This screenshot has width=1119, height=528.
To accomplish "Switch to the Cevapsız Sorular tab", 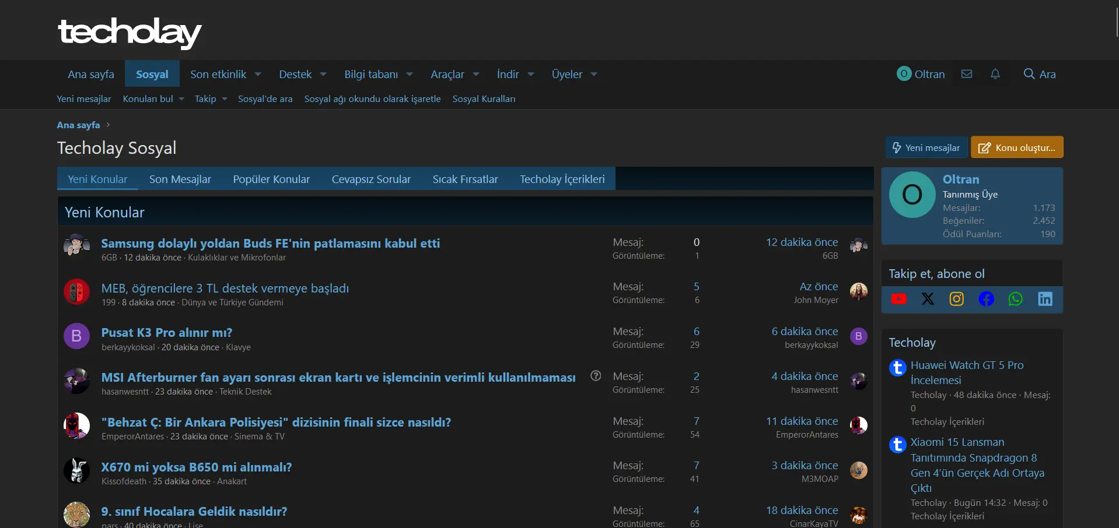I will click(371, 179).
